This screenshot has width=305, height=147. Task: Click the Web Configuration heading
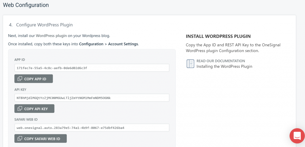[x=26, y=5]
